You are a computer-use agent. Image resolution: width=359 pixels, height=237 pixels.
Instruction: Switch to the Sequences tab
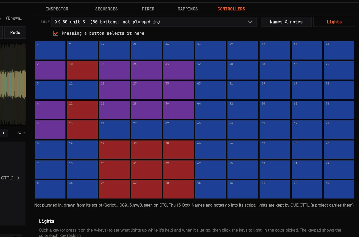click(106, 9)
